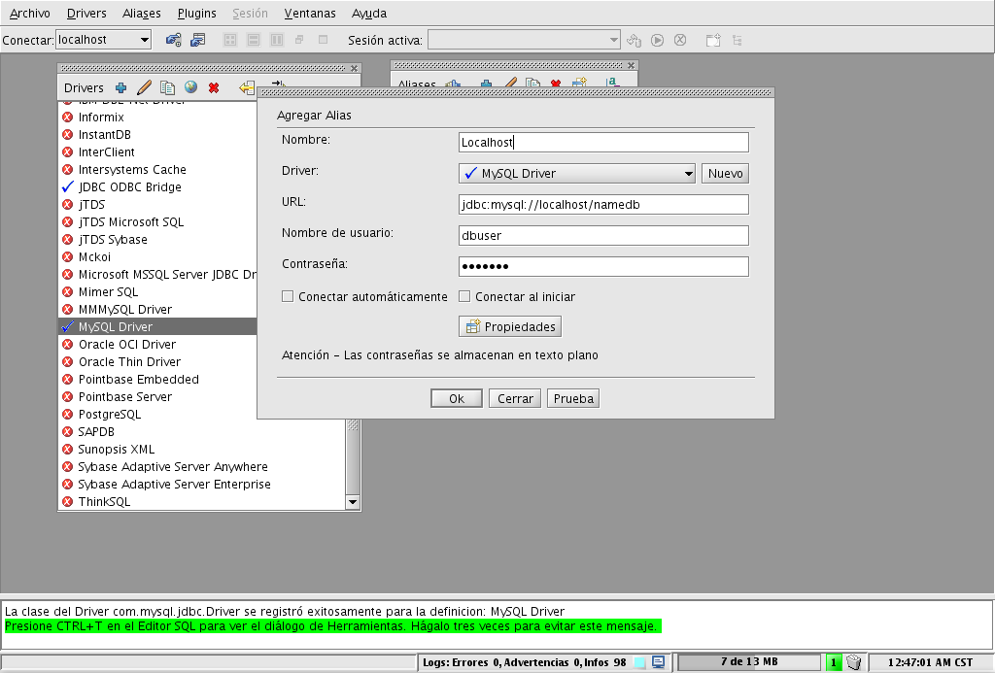Edit selected driver with the pencil icon
This screenshot has width=995, height=673.
click(x=144, y=87)
